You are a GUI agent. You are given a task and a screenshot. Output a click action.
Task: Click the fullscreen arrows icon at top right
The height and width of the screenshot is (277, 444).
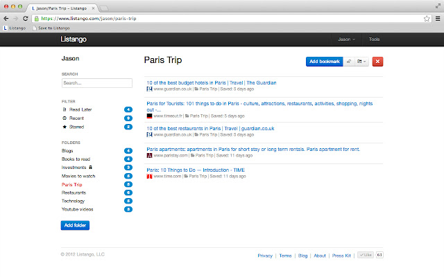(438, 6)
